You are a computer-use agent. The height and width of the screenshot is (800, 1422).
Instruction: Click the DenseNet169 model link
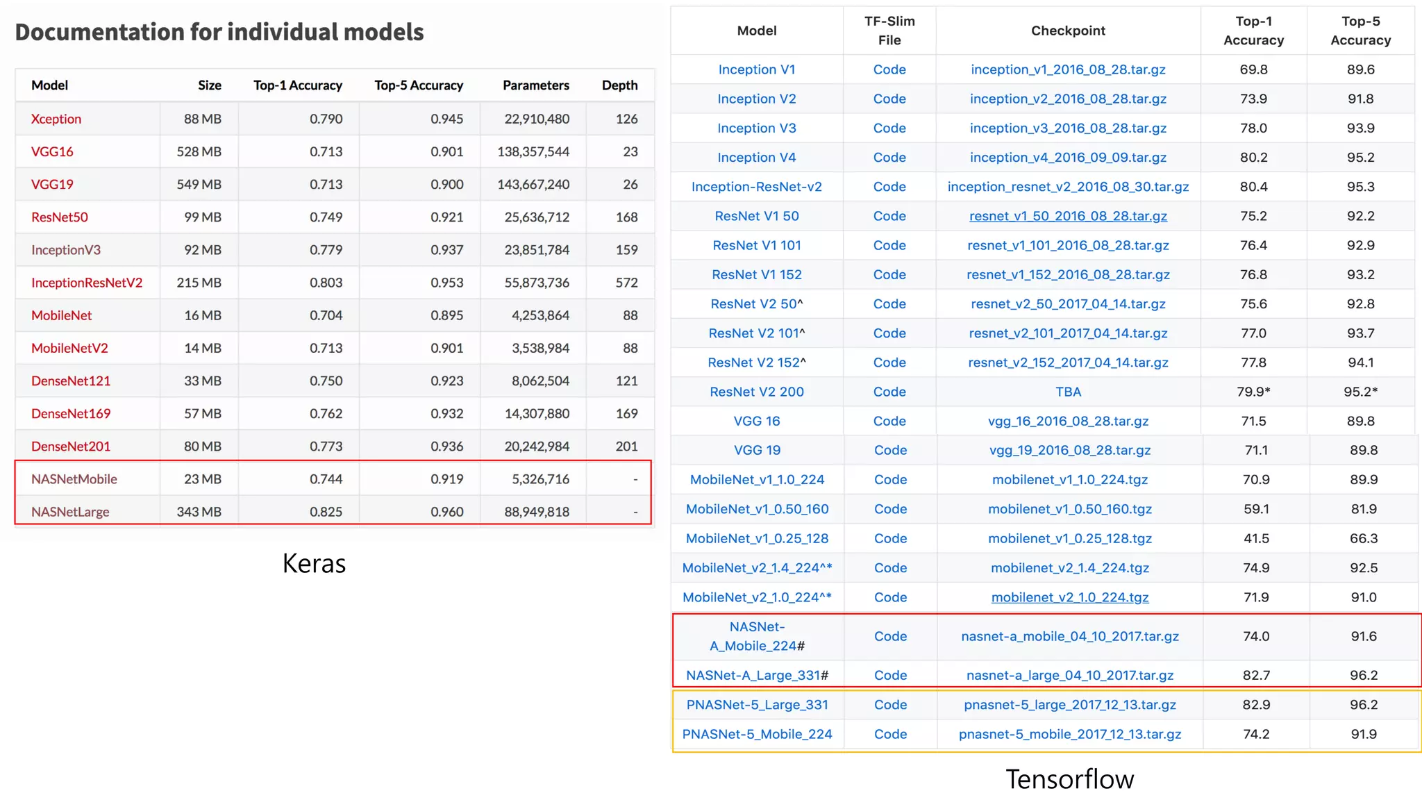(x=71, y=413)
